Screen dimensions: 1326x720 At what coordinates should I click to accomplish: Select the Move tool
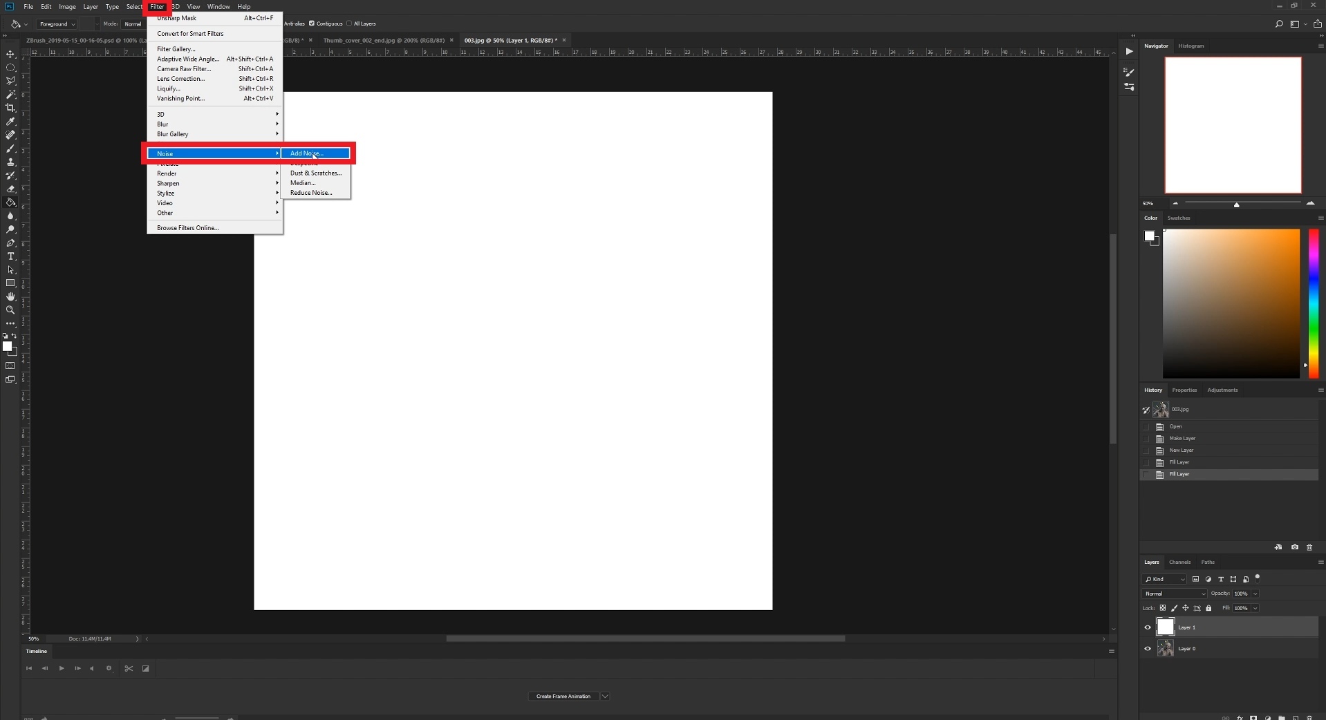coord(10,54)
